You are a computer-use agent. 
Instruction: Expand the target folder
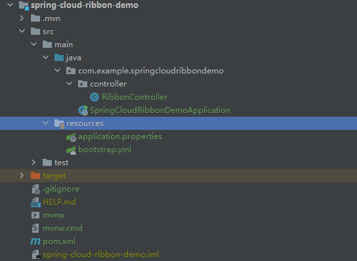[22, 176]
